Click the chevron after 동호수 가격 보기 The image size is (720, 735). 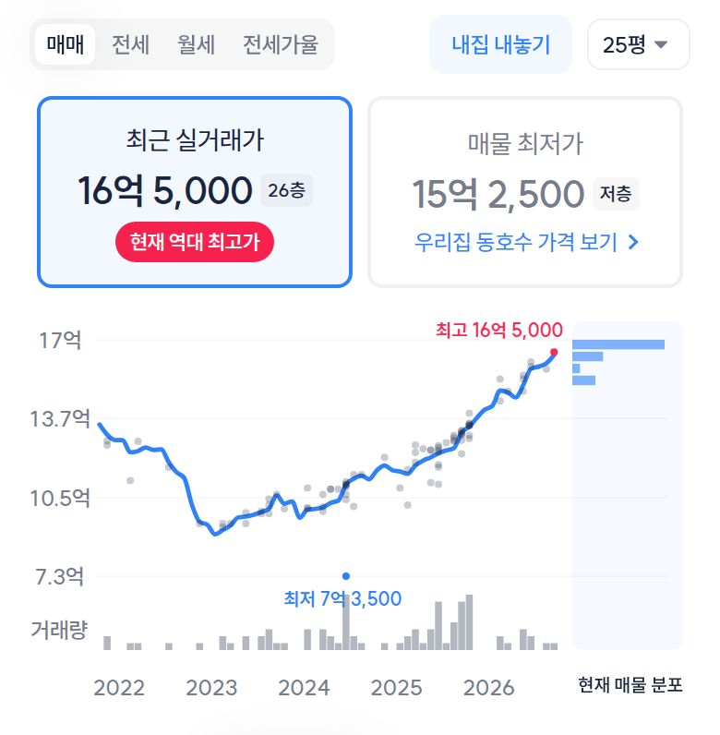pyautogui.click(x=633, y=242)
